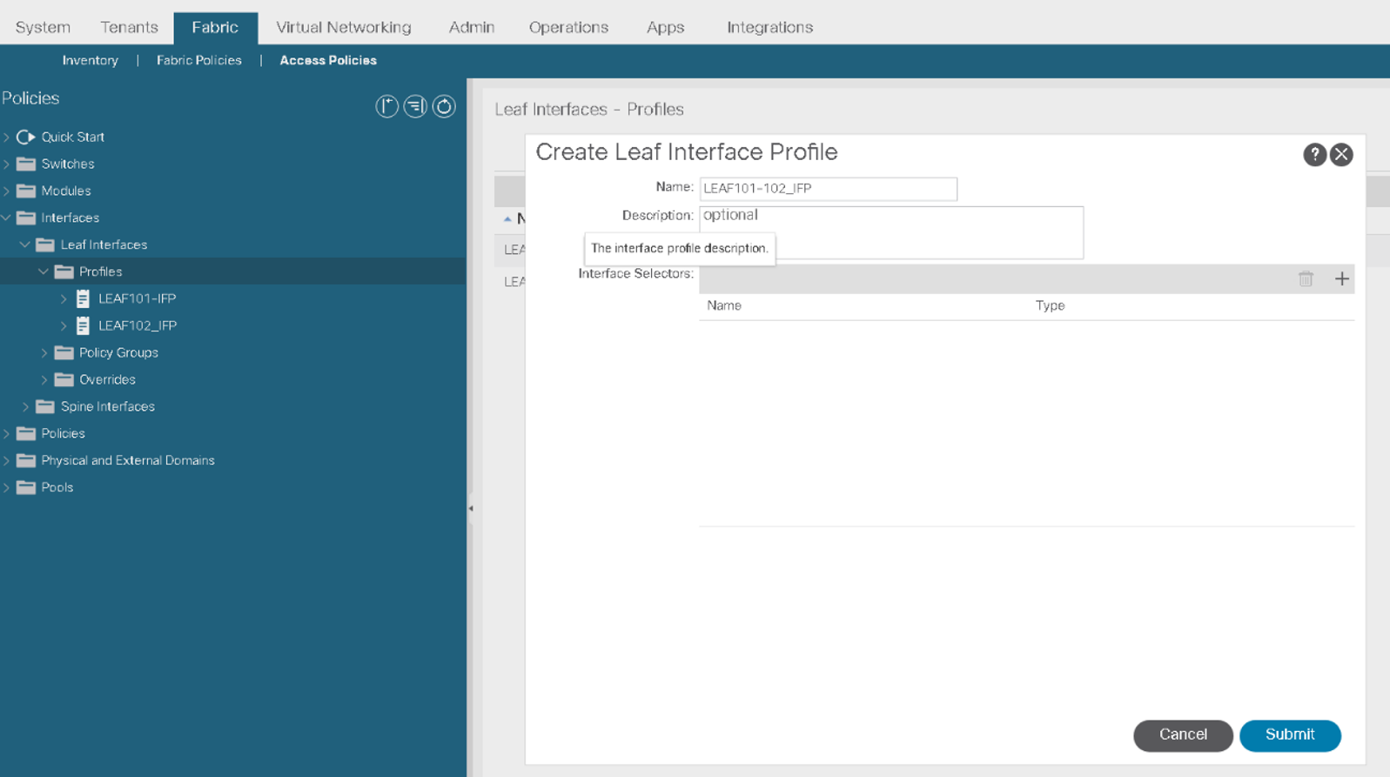Image resolution: width=1390 pixels, height=777 pixels.
Task: Expand the Spine Interfaces node
Action: click(x=25, y=406)
